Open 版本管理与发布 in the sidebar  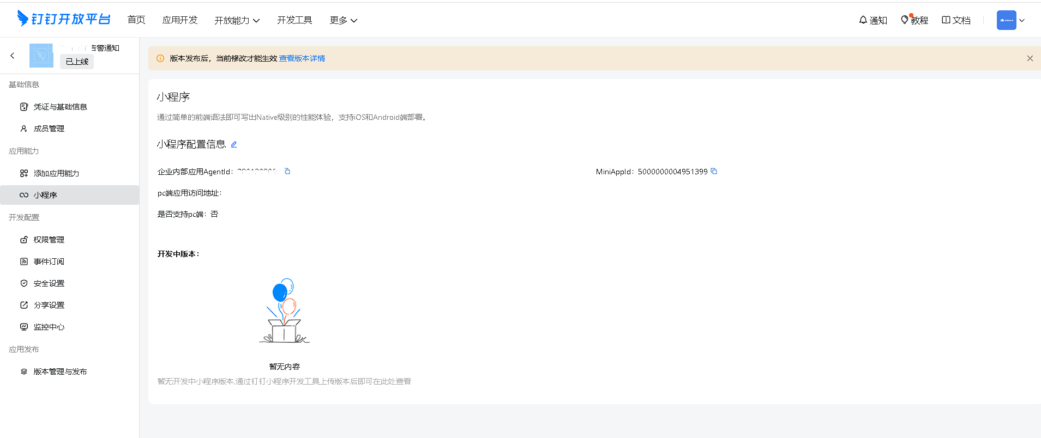[x=60, y=372]
